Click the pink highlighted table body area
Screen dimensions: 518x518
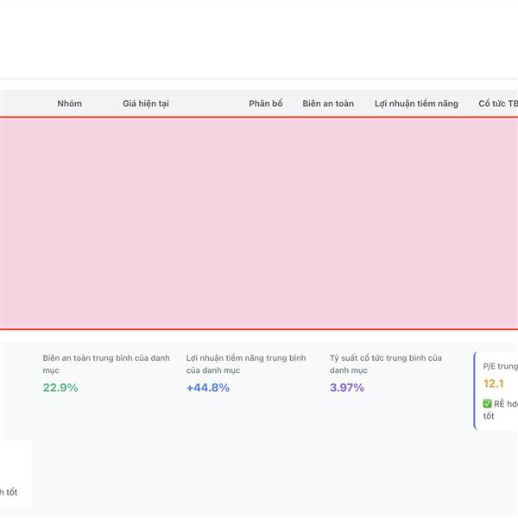[259, 223]
